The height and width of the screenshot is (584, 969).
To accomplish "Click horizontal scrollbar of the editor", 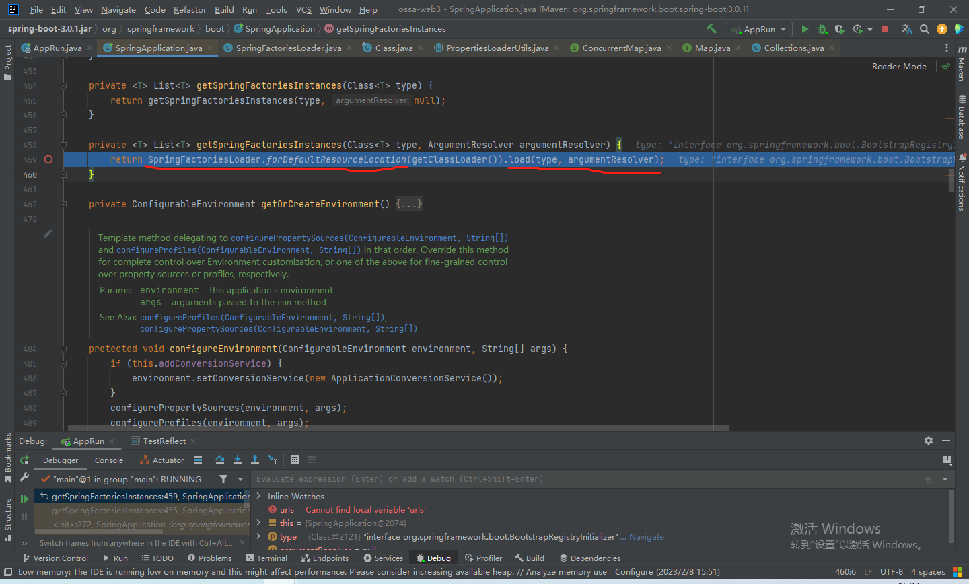I will pyautogui.click(x=398, y=427).
